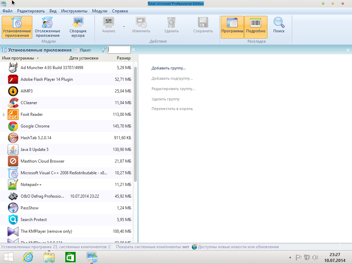
Task: Select the Java 8 Update 5 icon
Action: [x=13, y=150]
